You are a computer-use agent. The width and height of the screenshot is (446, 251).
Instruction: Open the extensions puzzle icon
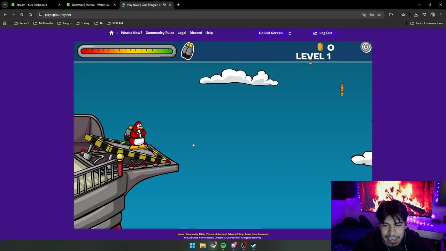pos(391,15)
